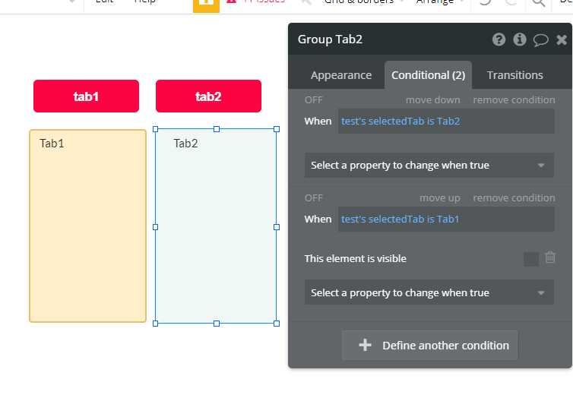Click the comment speech bubble icon

[540, 39]
